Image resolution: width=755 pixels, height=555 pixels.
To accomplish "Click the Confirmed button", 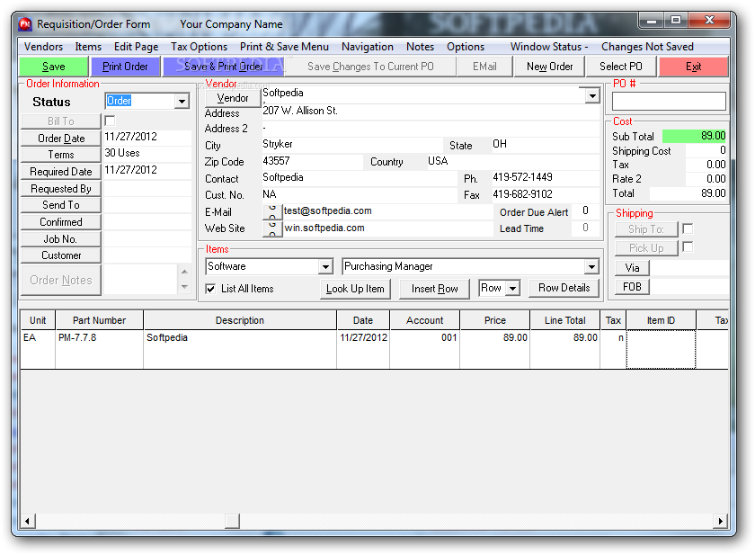I will [x=61, y=222].
